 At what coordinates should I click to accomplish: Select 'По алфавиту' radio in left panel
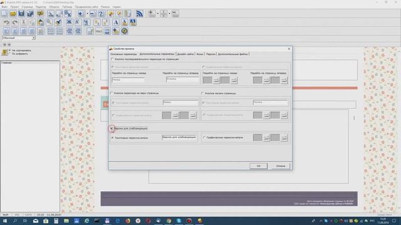click(10, 54)
